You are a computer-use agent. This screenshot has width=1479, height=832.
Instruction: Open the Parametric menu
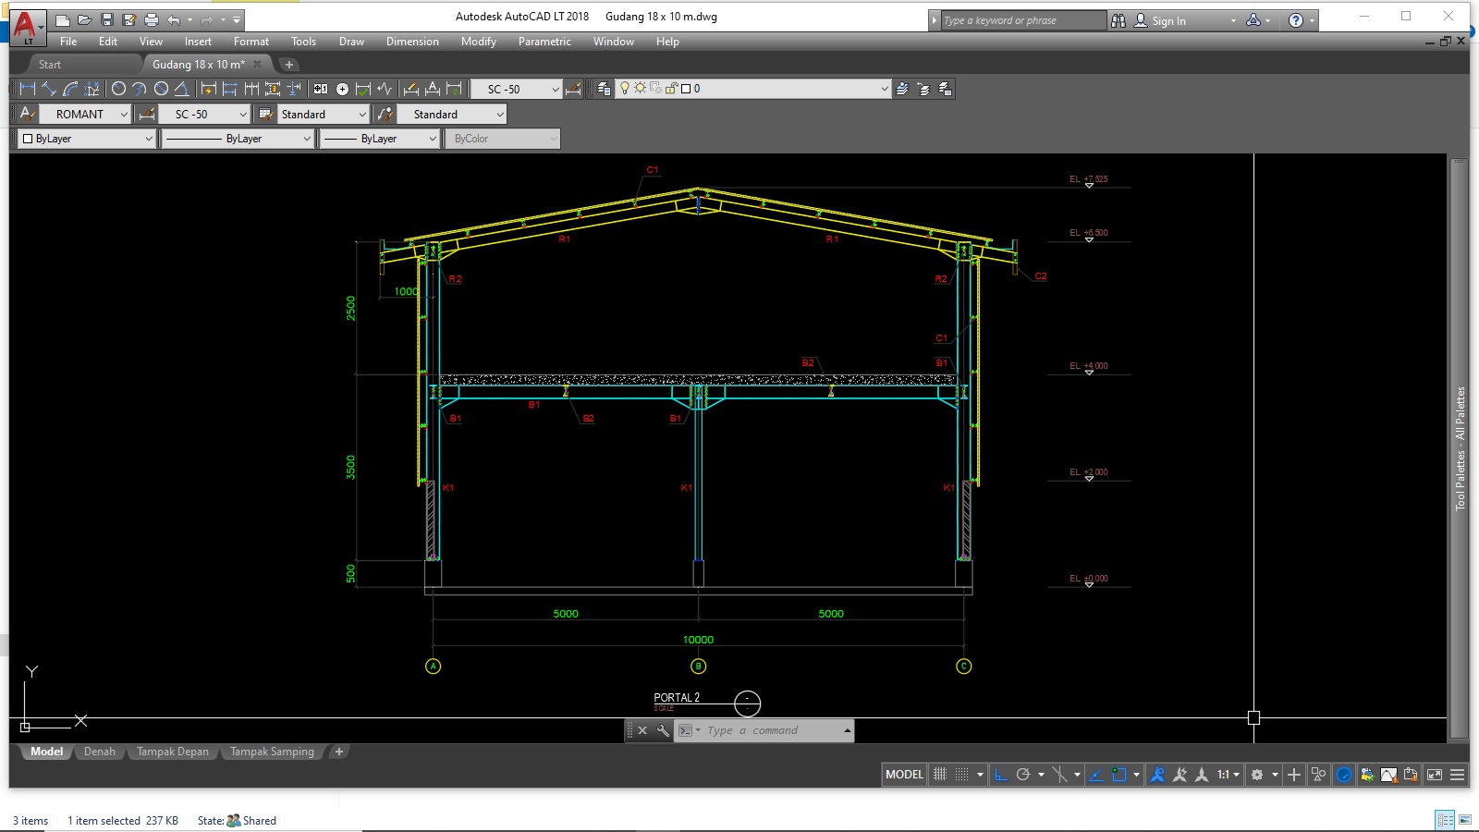(544, 42)
